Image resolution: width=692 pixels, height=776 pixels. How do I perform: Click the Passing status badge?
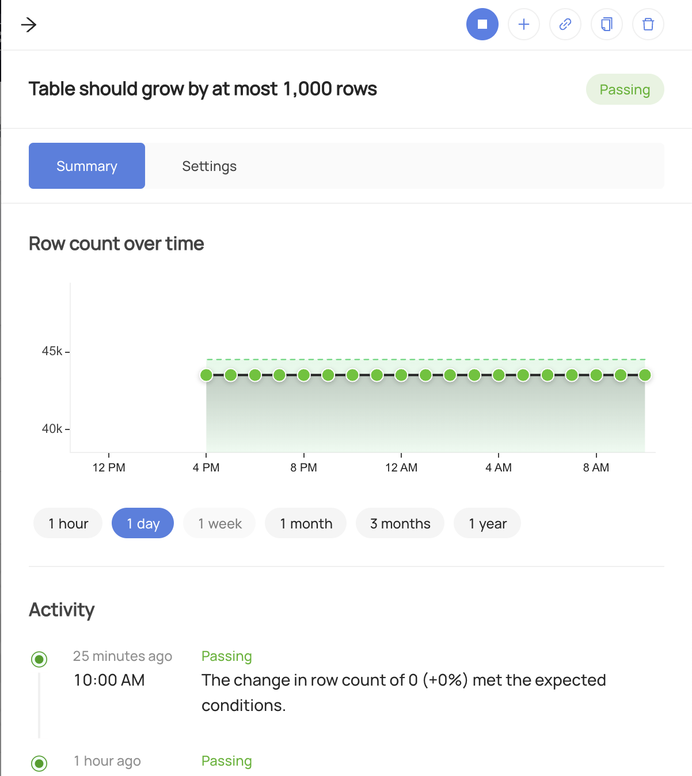click(x=625, y=89)
